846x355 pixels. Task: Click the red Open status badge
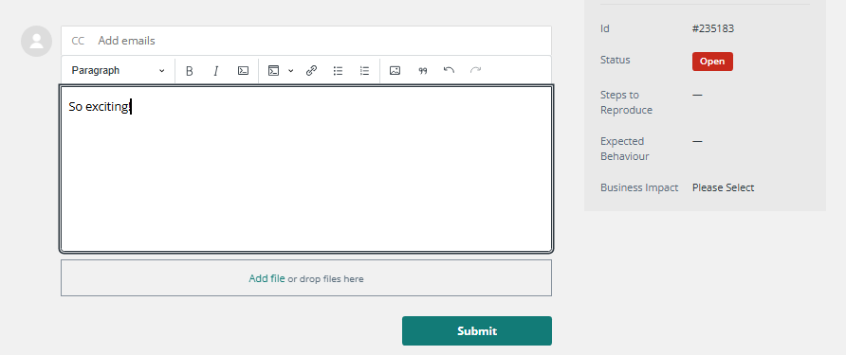(712, 62)
